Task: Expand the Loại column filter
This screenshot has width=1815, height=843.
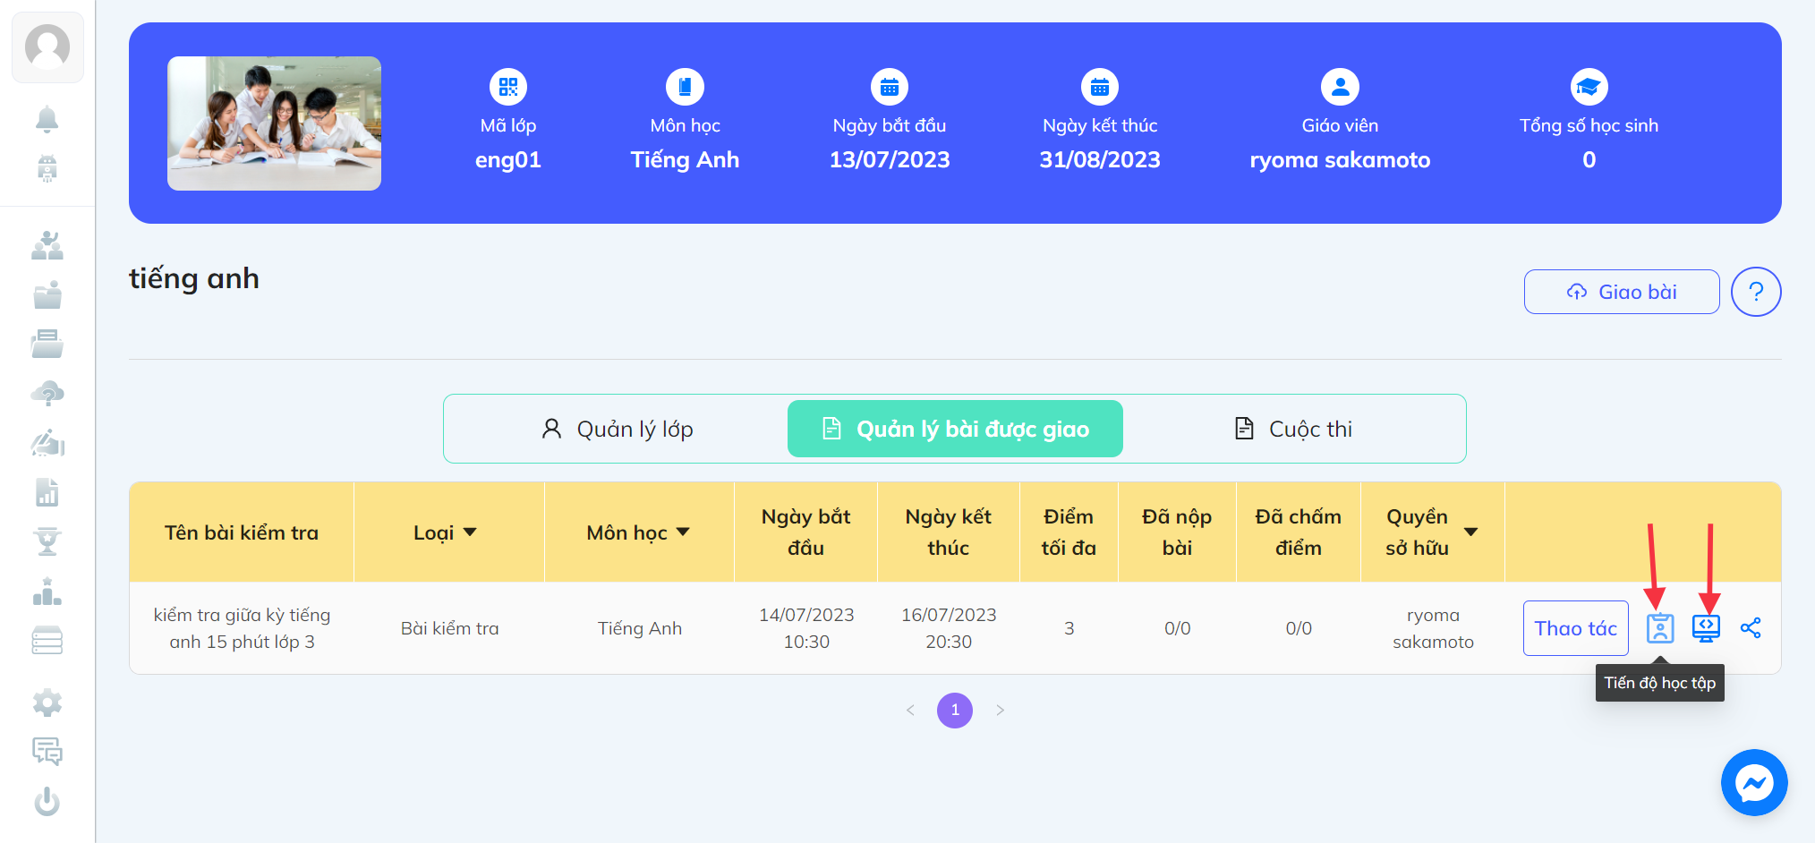Action: (470, 532)
